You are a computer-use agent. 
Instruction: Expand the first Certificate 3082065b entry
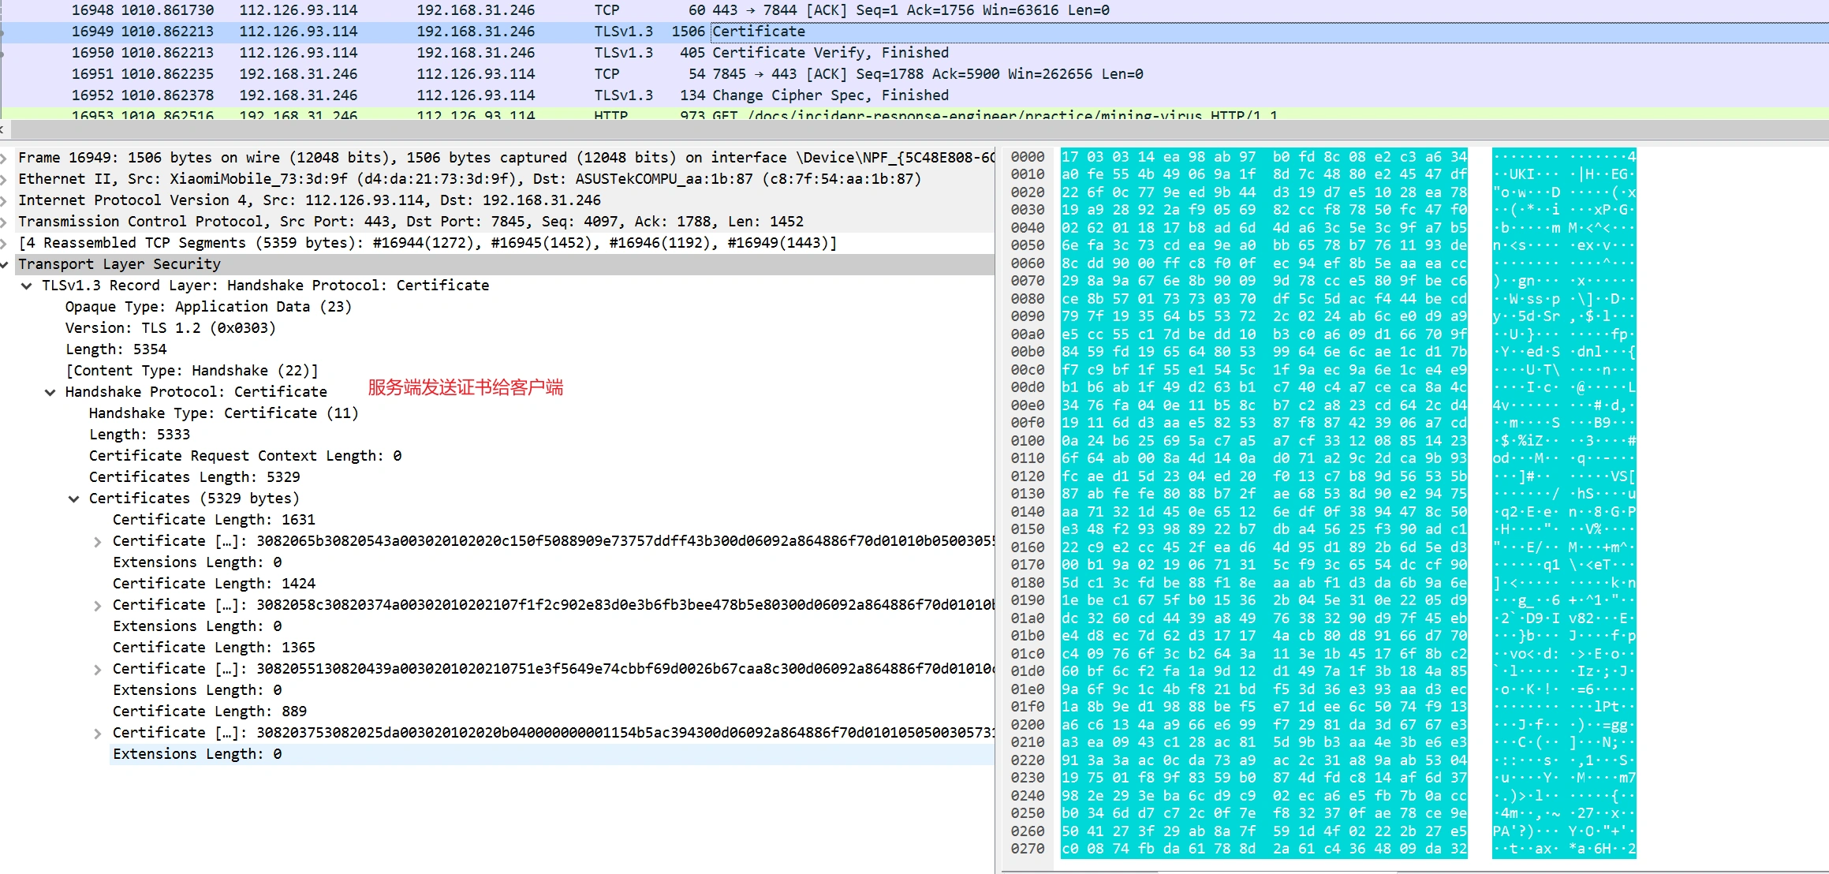(x=98, y=541)
